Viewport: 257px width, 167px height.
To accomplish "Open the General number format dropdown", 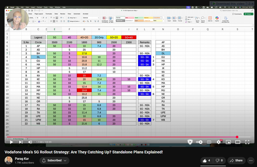I will click(x=91, y=18).
